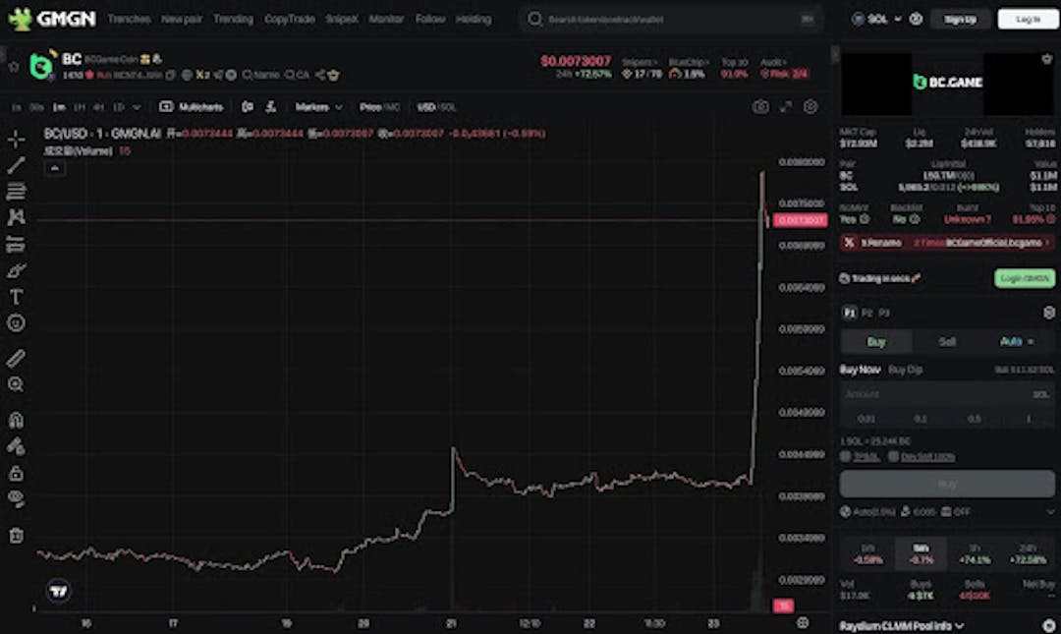
Task: Expand Raydium CLMM Pool info section
Action: (901, 625)
